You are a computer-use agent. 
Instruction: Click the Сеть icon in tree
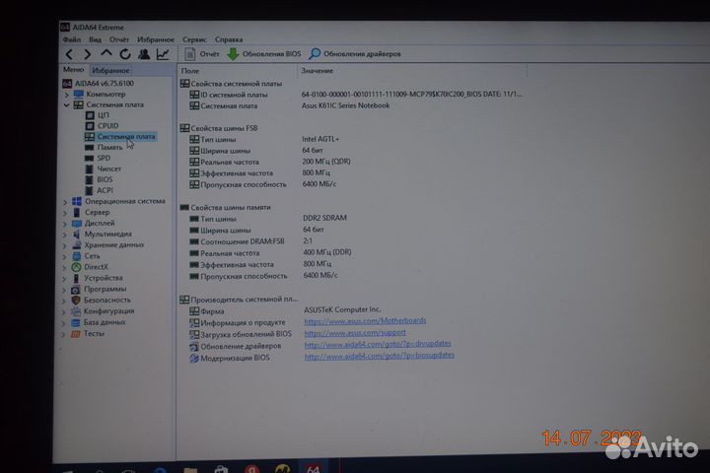77,256
